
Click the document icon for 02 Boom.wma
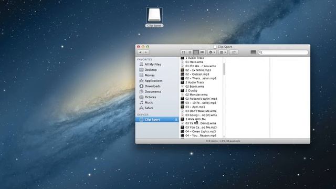click(182, 86)
